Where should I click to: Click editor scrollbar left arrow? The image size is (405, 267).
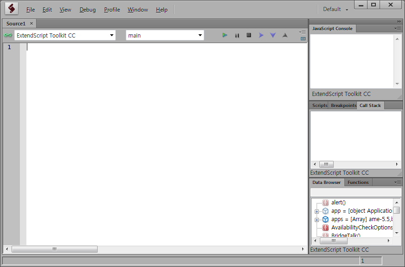7,249
